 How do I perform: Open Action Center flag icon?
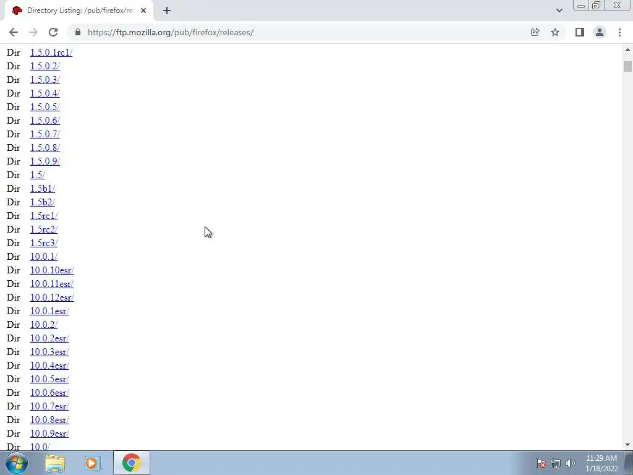tap(541, 463)
